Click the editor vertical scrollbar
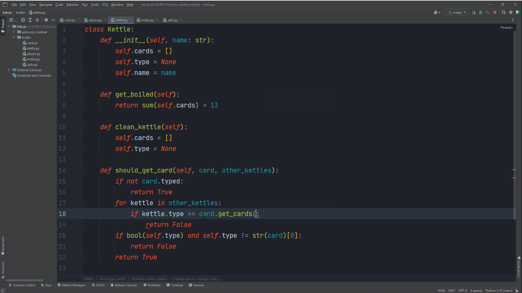 click(x=515, y=124)
